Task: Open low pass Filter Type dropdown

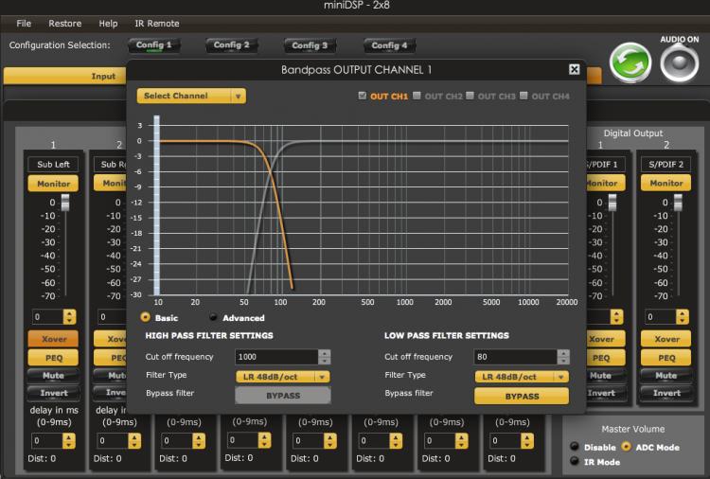Action: pyautogui.click(x=522, y=377)
